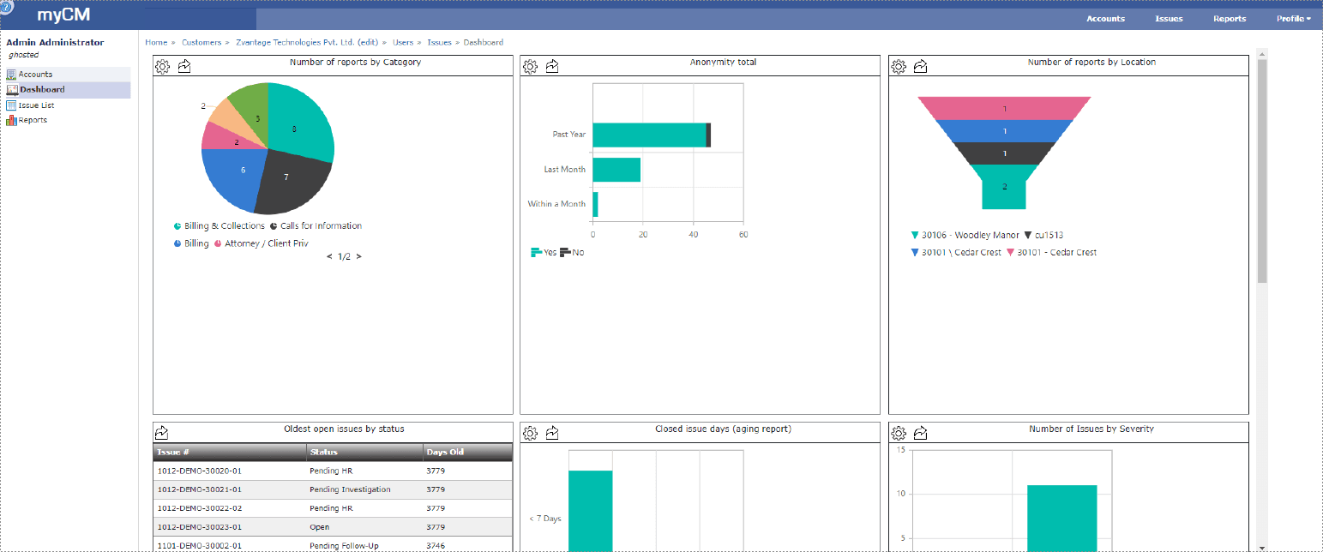Open Issue List in the sidebar

click(x=36, y=105)
